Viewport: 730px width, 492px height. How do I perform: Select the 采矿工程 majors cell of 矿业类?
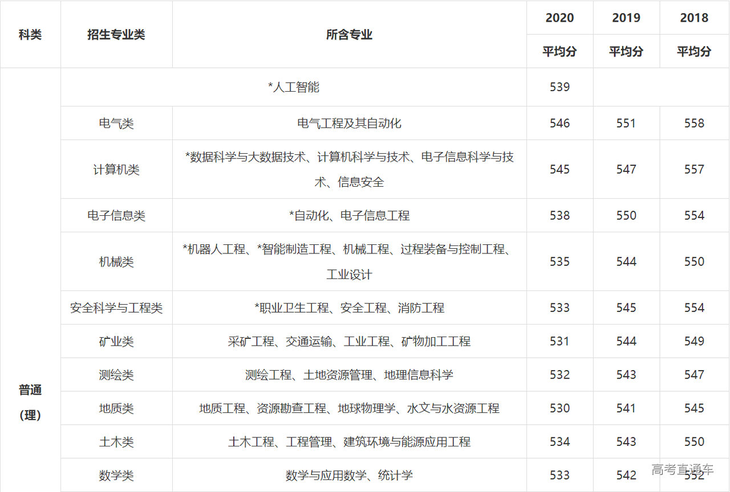[349, 342]
